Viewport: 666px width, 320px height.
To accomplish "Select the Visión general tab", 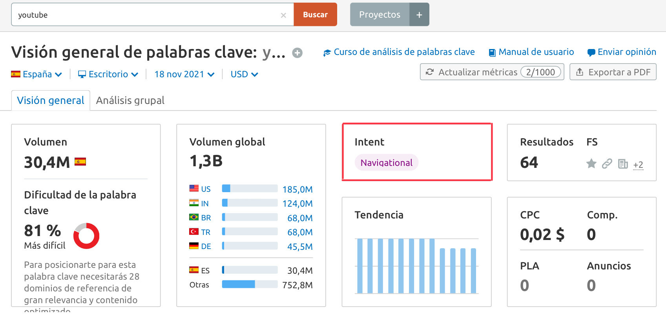I will 51,100.
